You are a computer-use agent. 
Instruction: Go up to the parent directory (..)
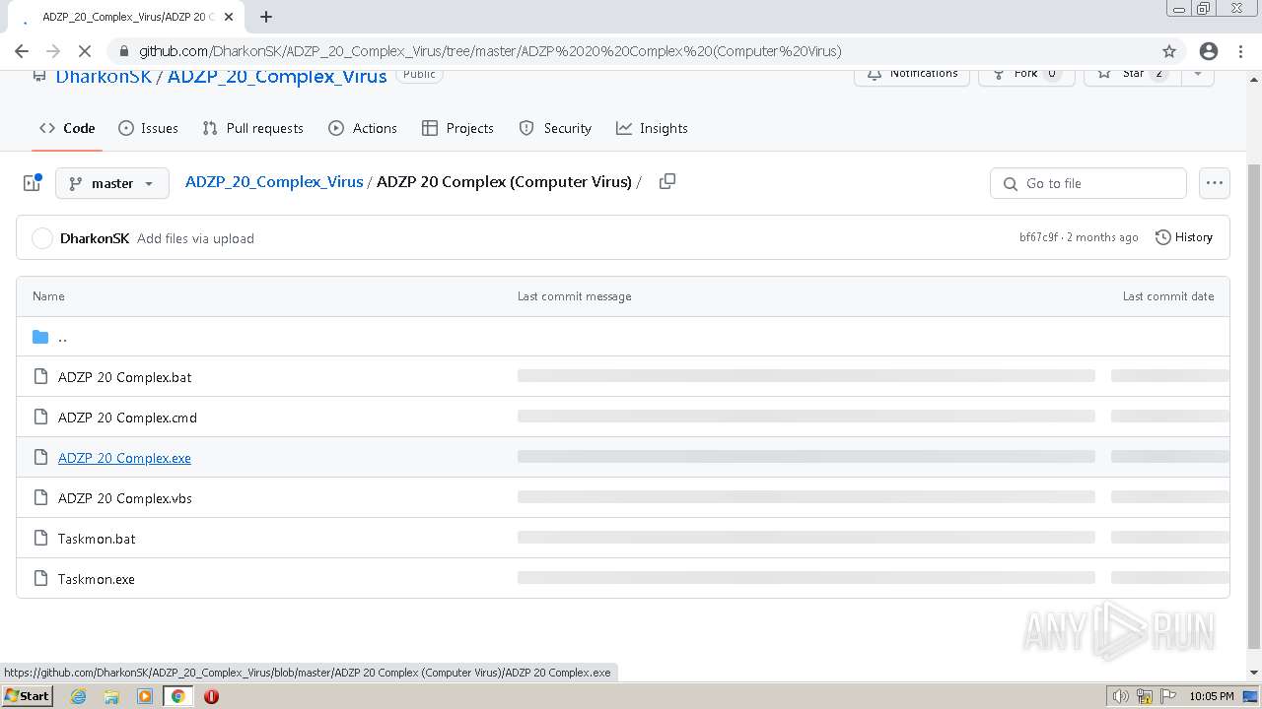coord(62,337)
